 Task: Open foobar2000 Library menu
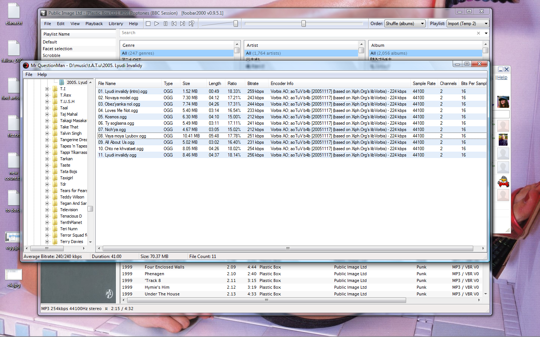116,24
